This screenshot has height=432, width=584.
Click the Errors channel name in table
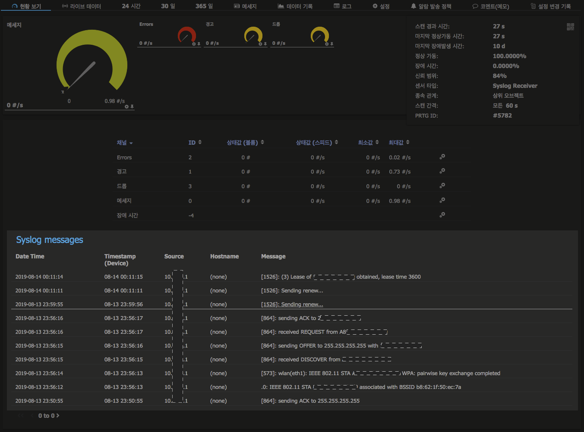coord(124,158)
